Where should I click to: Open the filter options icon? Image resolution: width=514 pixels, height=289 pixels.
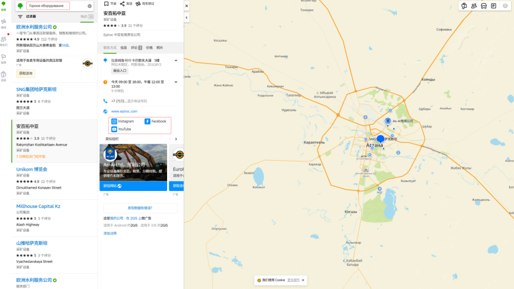click(20, 16)
